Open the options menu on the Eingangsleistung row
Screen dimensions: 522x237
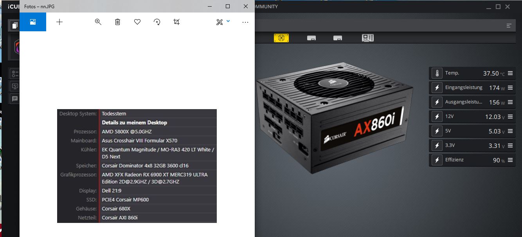510,88
